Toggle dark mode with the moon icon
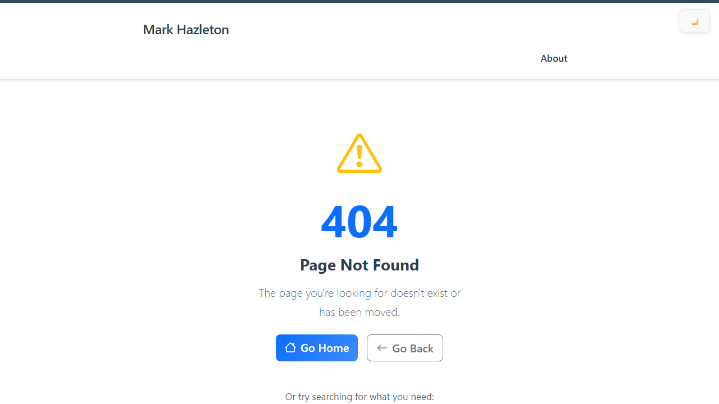This screenshot has height=404, width=719. pyautogui.click(x=695, y=21)
